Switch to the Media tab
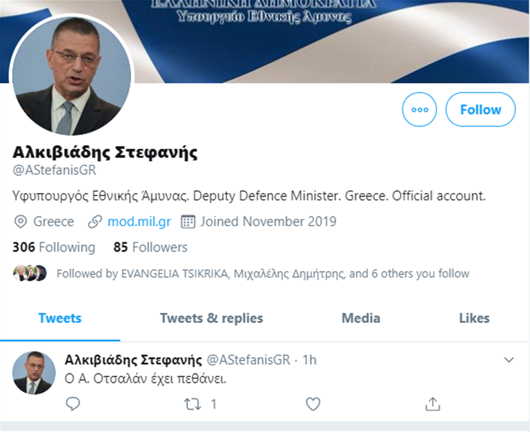The width and height of the screenshot is (530, 432). pos(361,318)
